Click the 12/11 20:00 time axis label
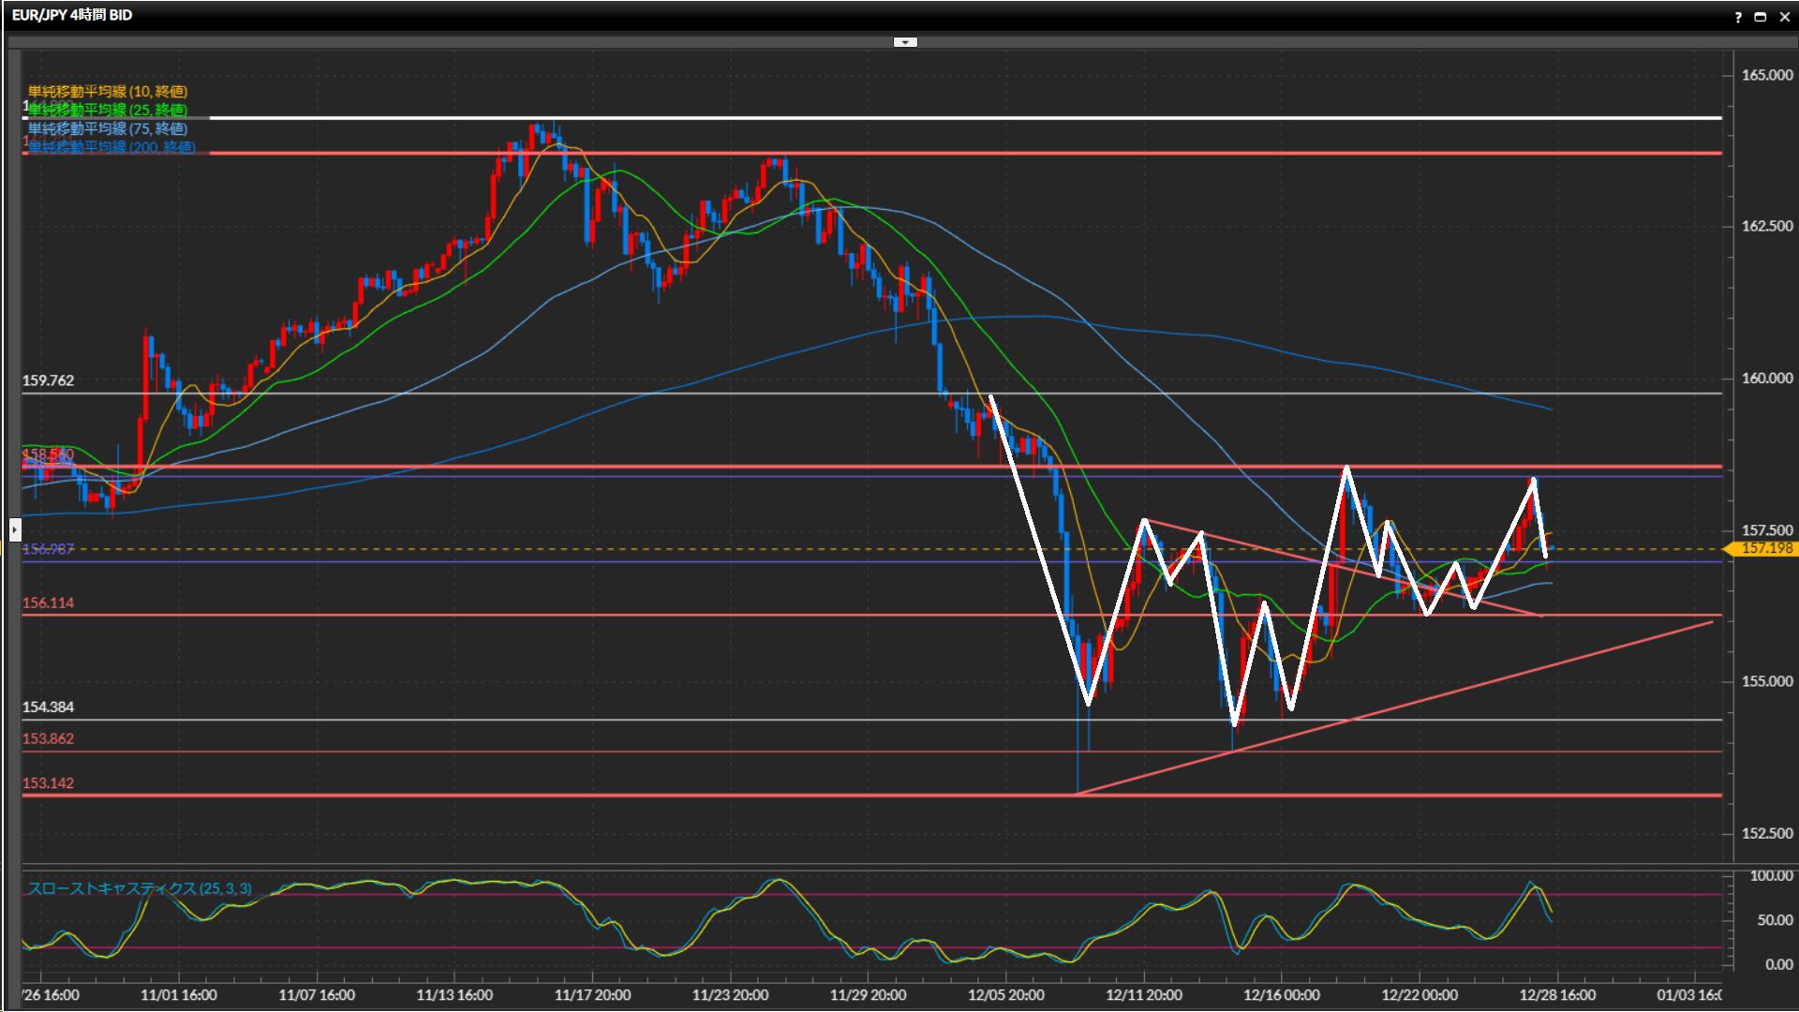Viewport: 1799px width, 1012px height. (1143, 995)
